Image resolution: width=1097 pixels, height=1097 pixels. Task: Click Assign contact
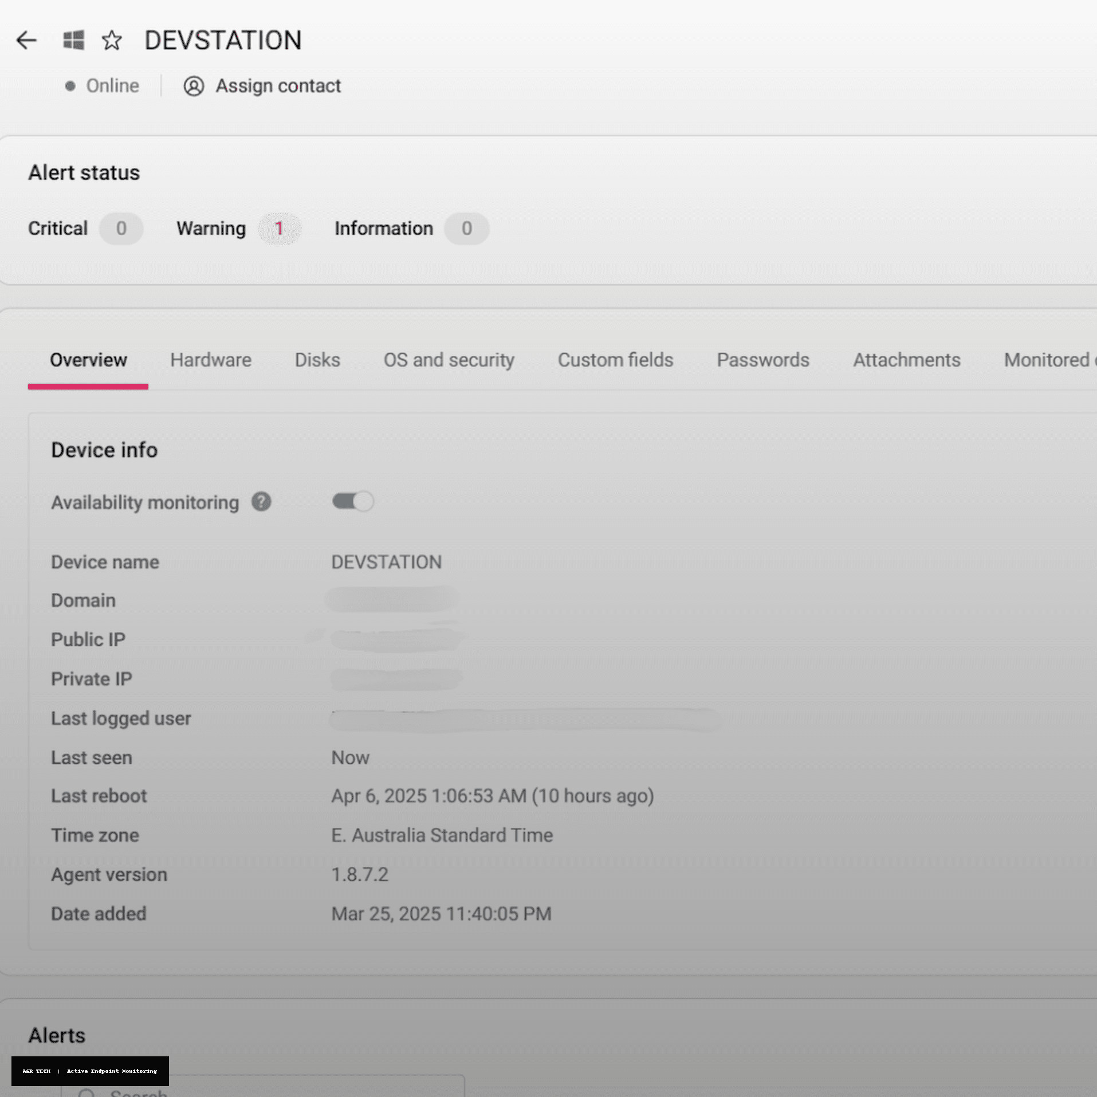point(278,86)
